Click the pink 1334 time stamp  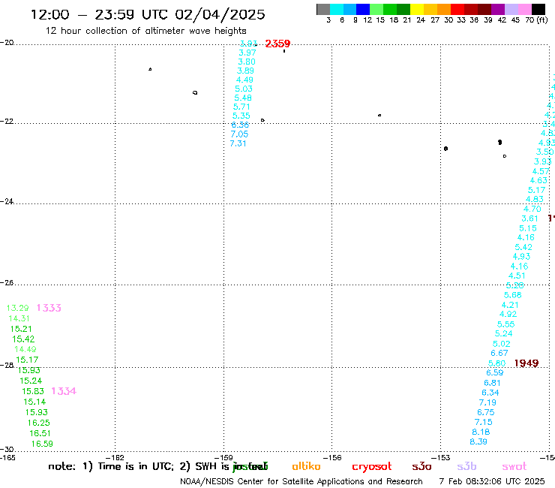[x=64, y=391]
